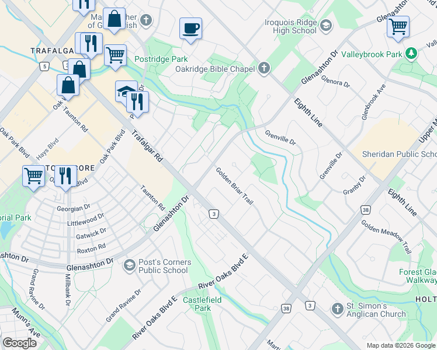Open the Iroquois Ridge High School icon
Viewport: 437px width, 350px height.
pos(326,26)
